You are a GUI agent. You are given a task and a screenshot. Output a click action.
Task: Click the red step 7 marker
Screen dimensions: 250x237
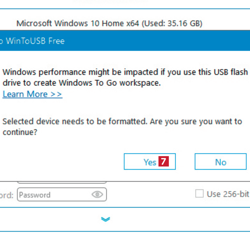pyautogui.click(x=164, y=162)
